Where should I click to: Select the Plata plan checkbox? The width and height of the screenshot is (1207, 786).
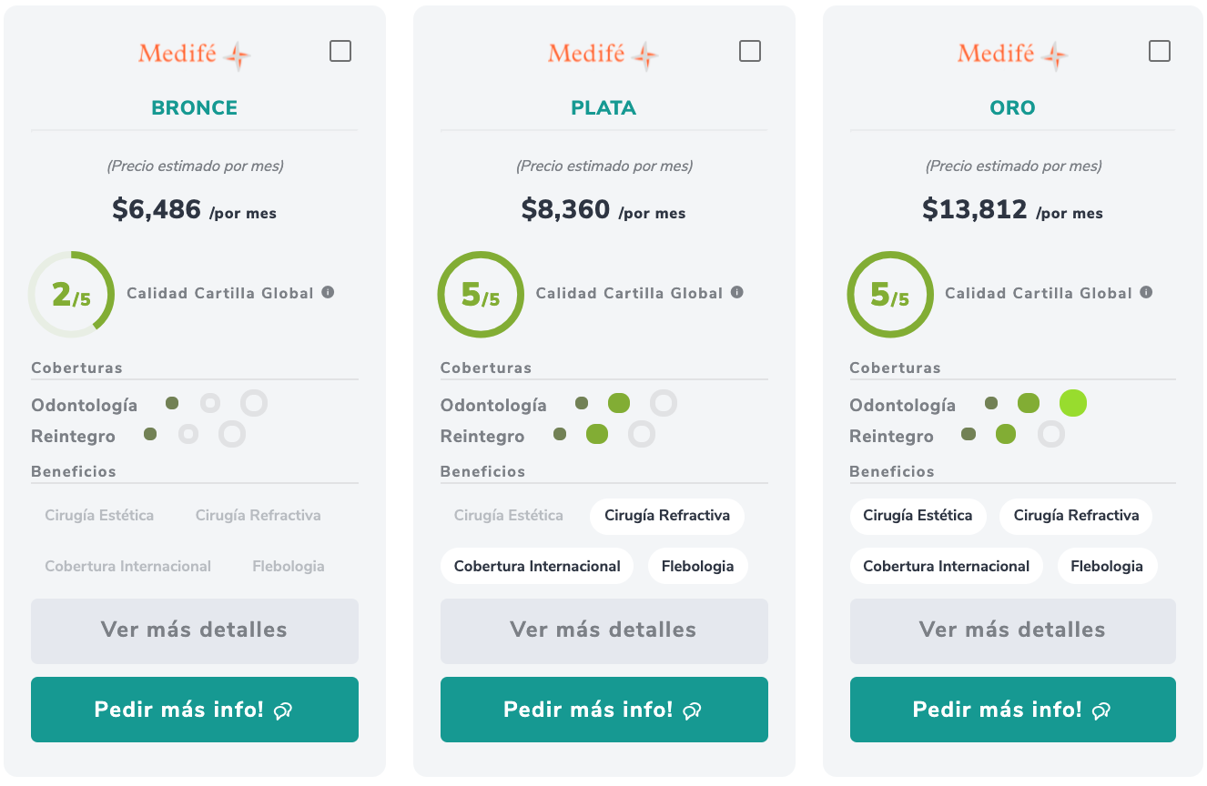750,51
